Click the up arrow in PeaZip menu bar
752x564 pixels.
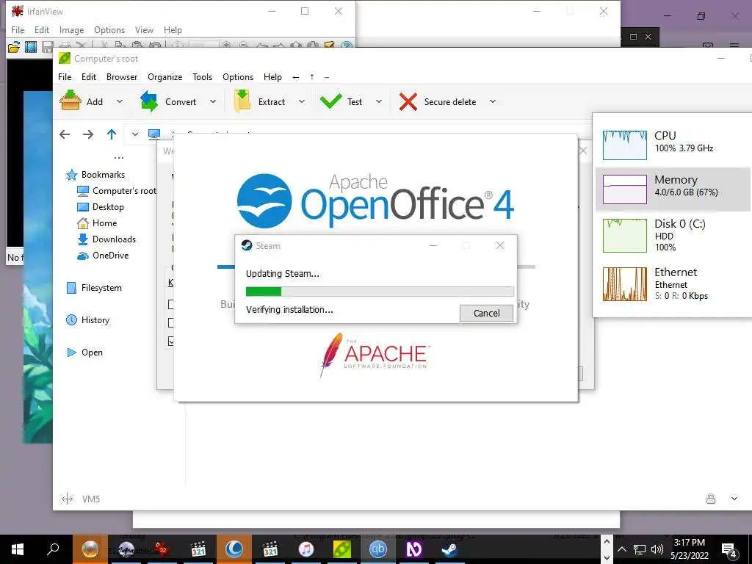click(311, 76)
